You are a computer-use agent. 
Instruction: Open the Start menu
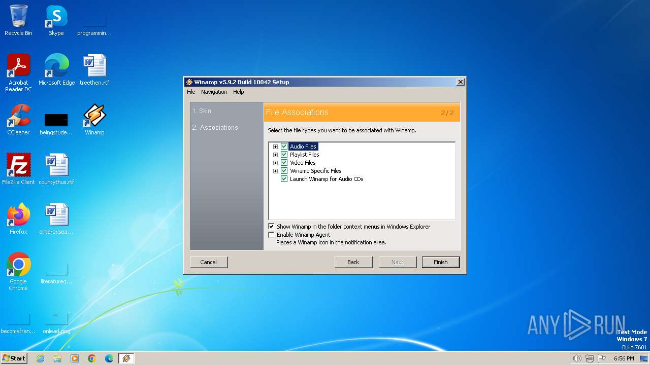[x=14, y=358]
